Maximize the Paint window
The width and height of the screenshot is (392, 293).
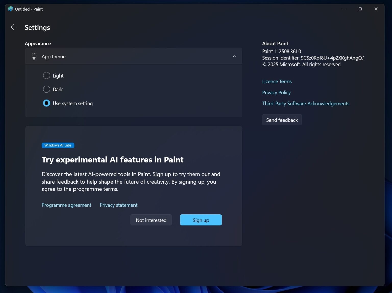coord(360,9)
